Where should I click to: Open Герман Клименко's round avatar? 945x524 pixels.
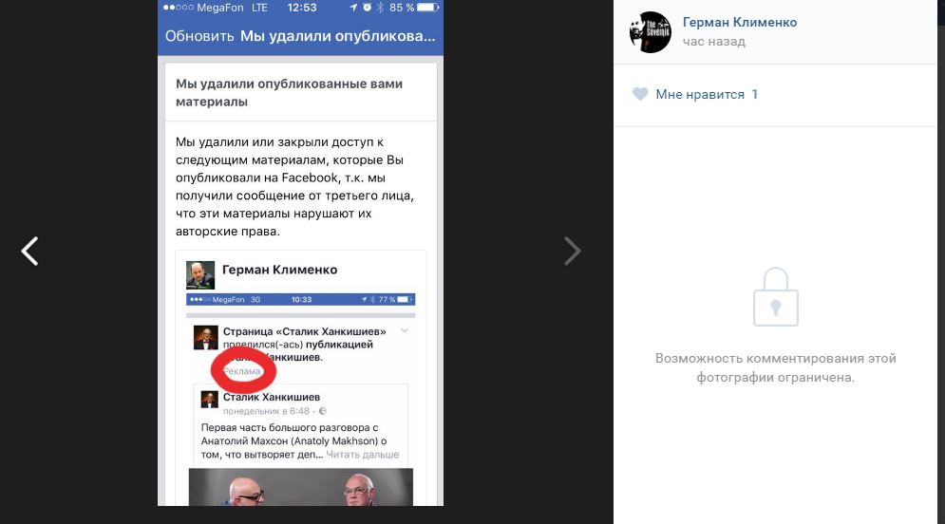pyautogui.click(x=651, y=32)
